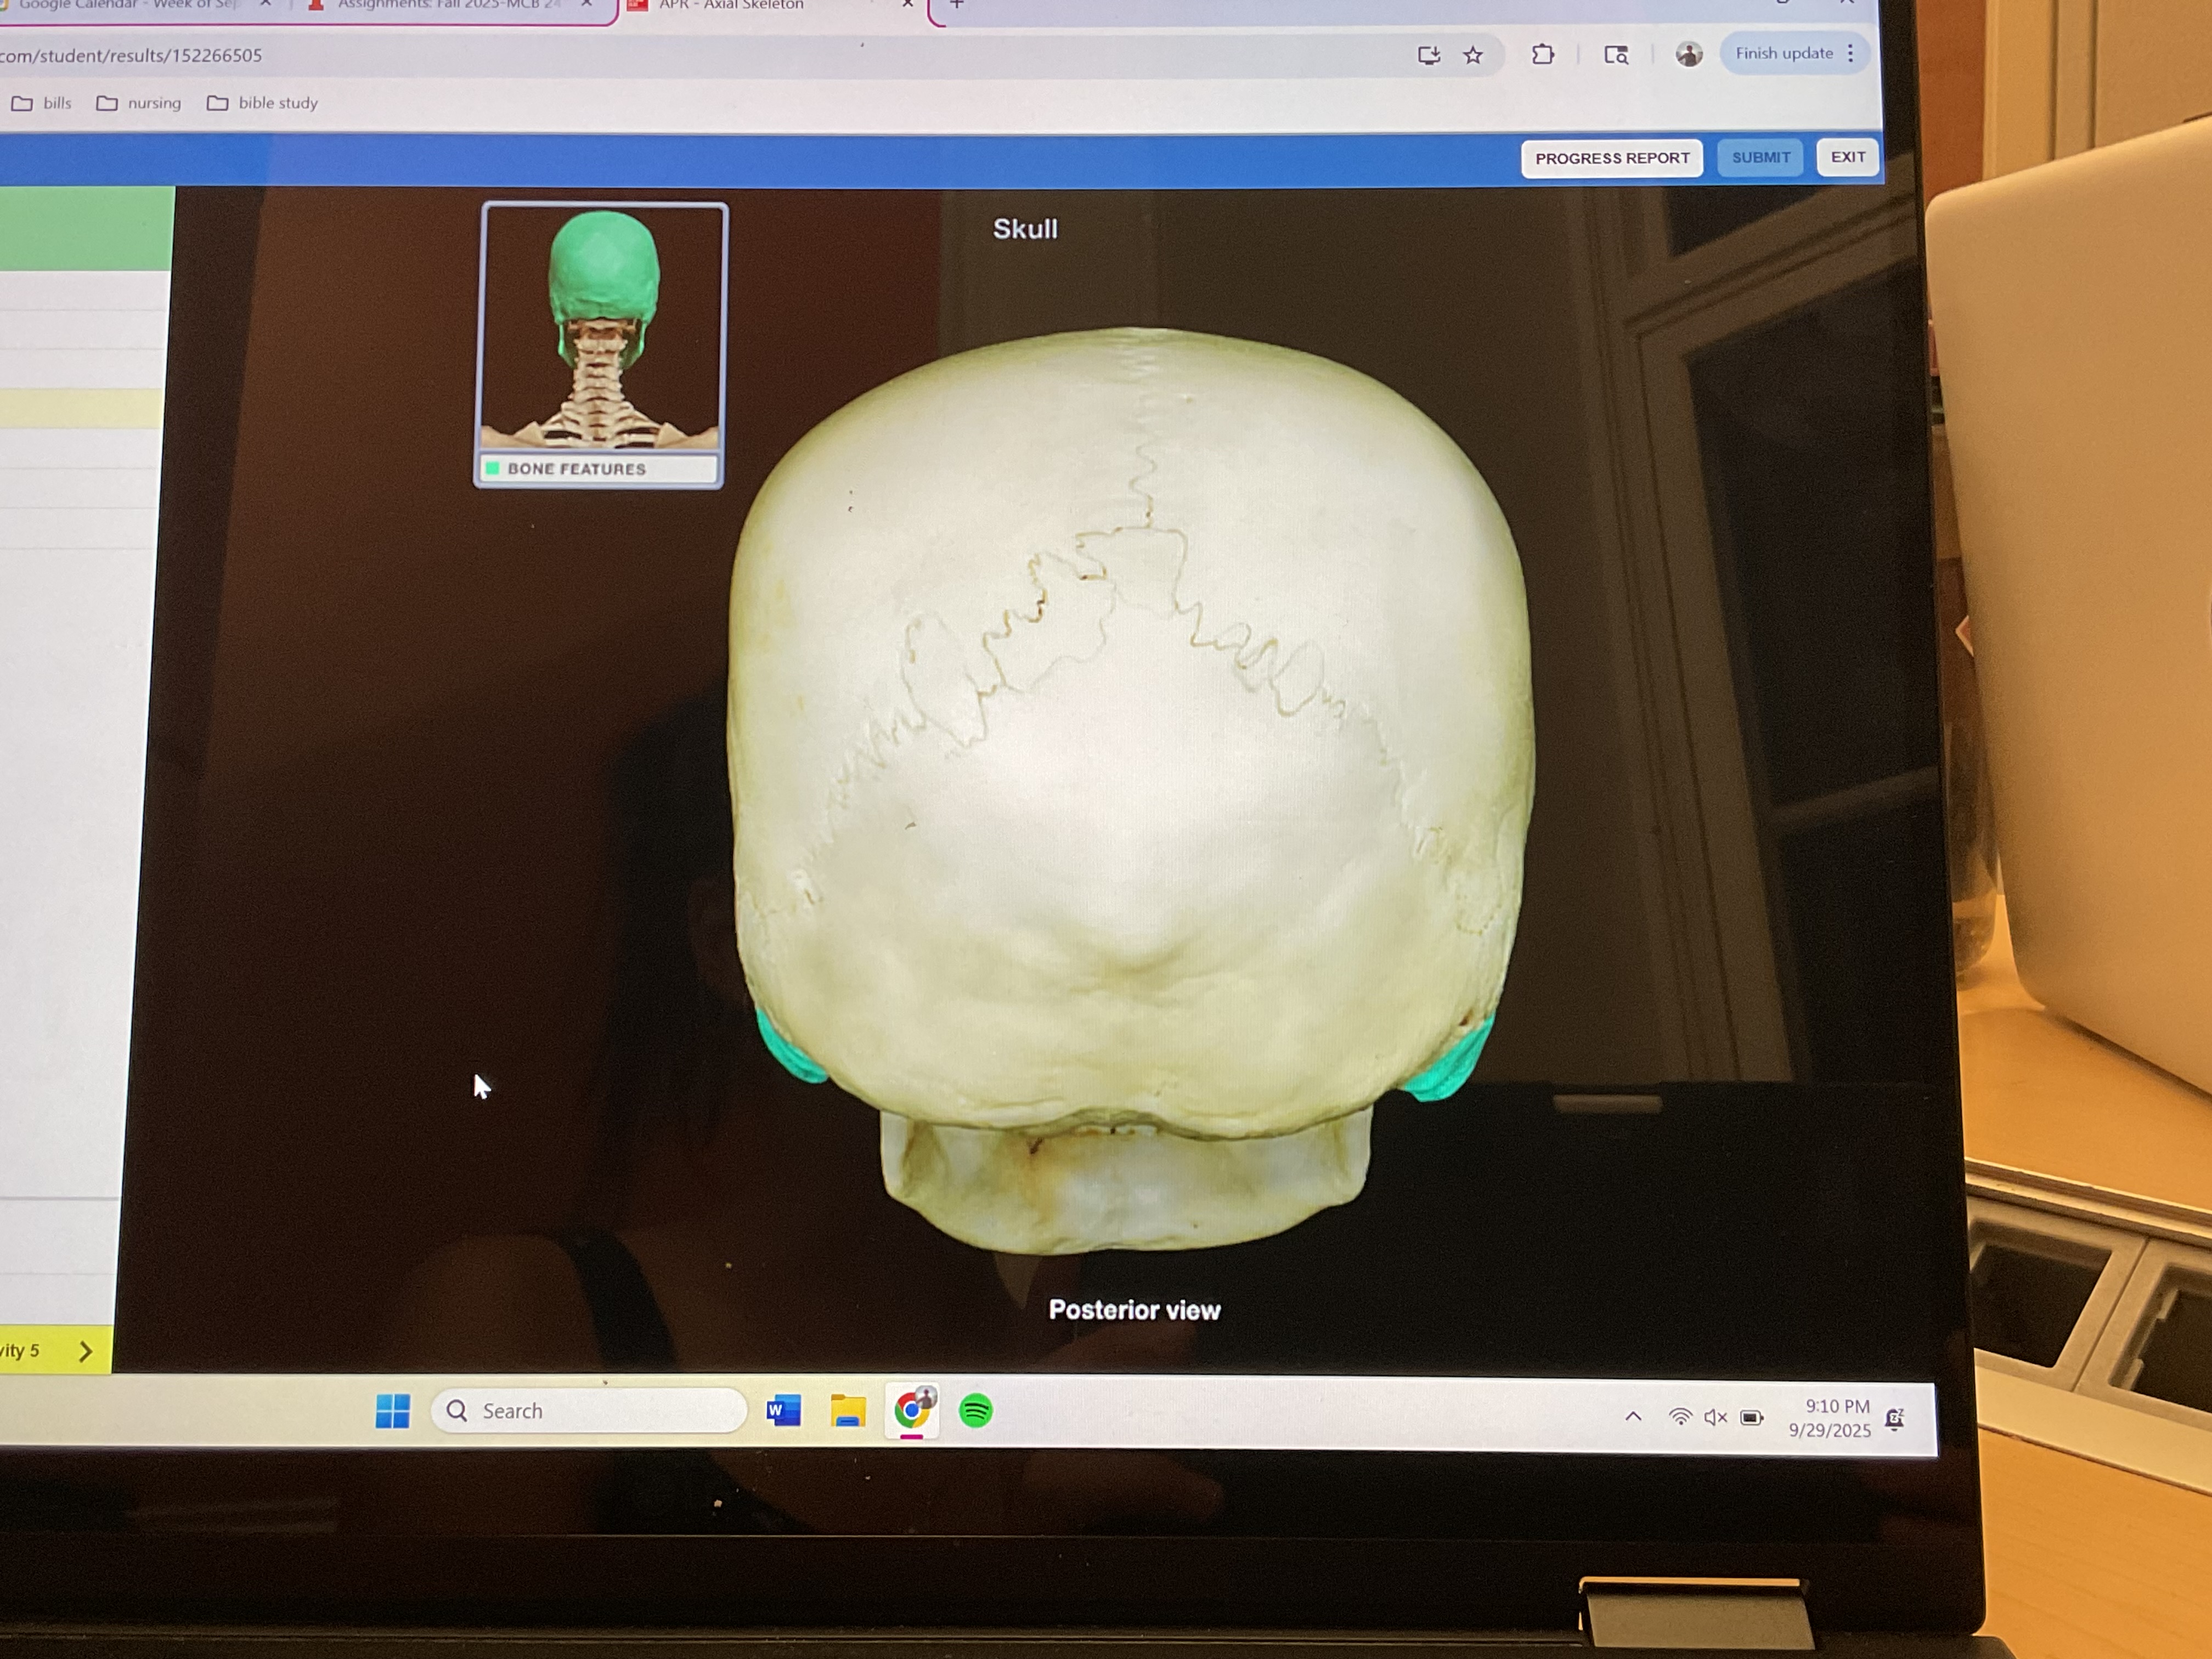Click the Finish update button
The width and height of the screenshot is (2212, 1659).
click(x=1785, y=53)
